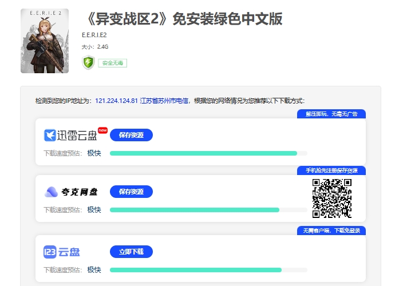395x286 pixels.
Task: Click 保存资源 button for 迅雷云盘
Action: tap(131, 135)
